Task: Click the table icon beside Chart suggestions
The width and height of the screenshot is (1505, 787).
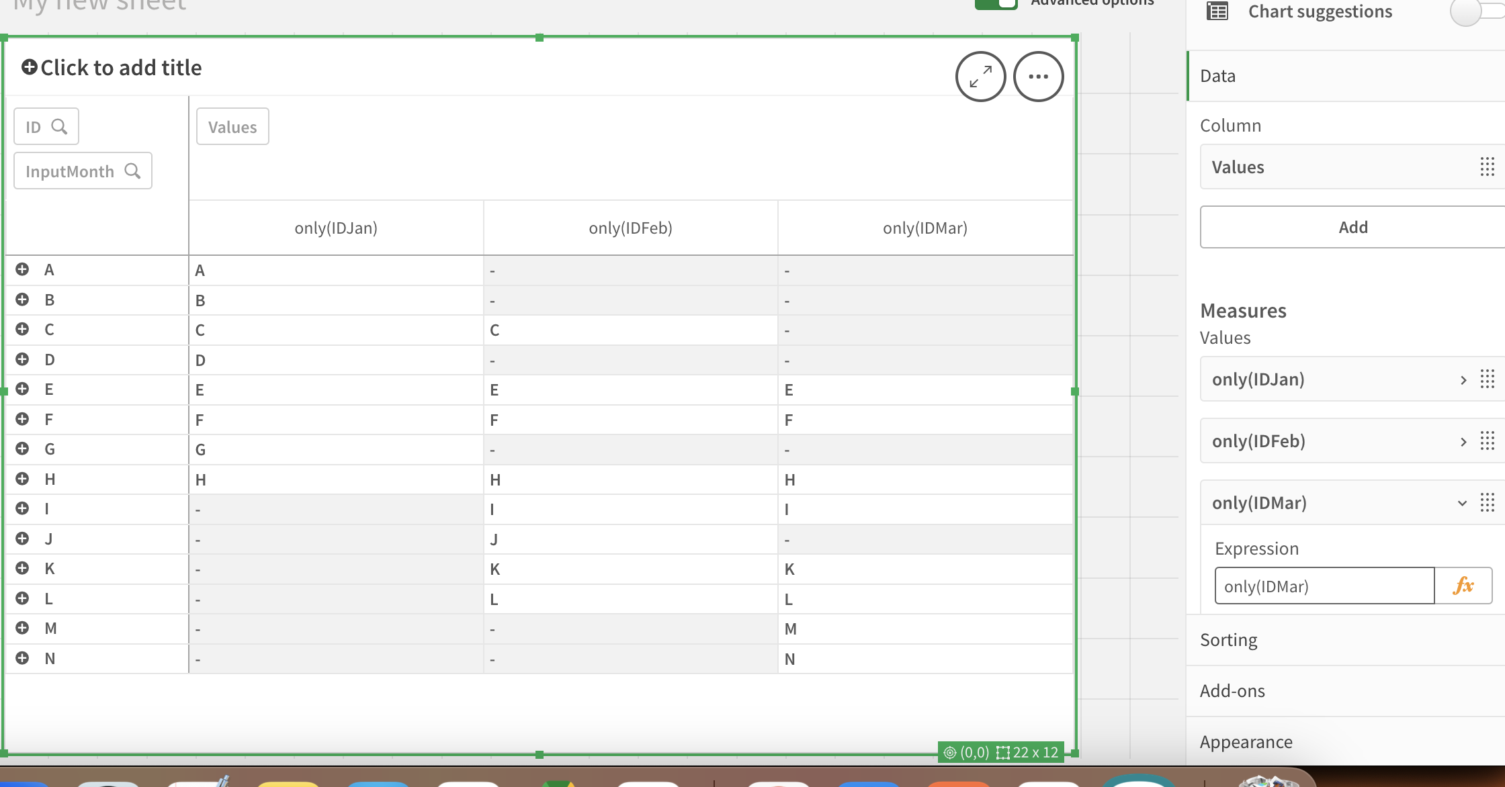Action: (x=1217, y=11)
